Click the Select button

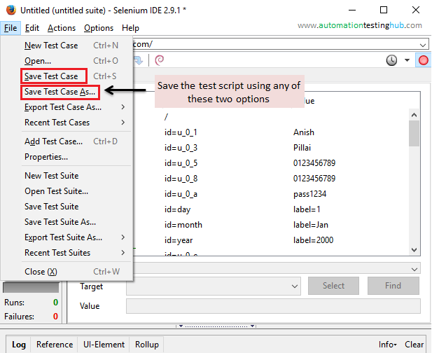click(x=333, y=286)
